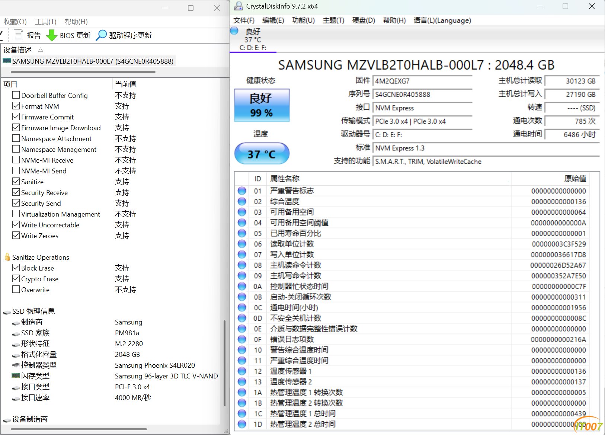Viewport: 605px width, 435px height.
Task: Click status orb for 05 已用寿命百分比
Action: click(x=242, y=233)
